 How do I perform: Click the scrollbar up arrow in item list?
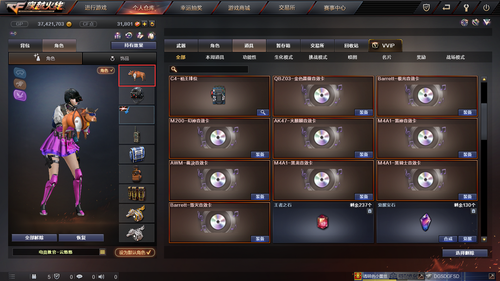coord(484,79)
